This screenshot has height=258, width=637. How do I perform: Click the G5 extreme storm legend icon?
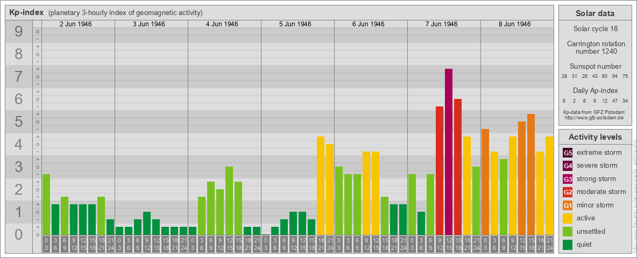coord(568,153)
